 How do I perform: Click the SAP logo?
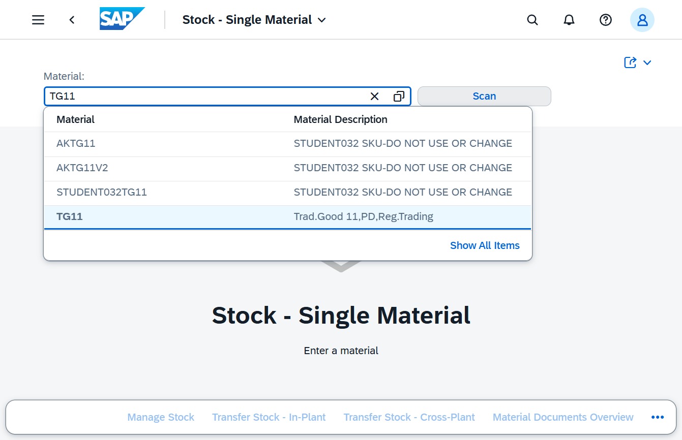click(x=122, y=19)
